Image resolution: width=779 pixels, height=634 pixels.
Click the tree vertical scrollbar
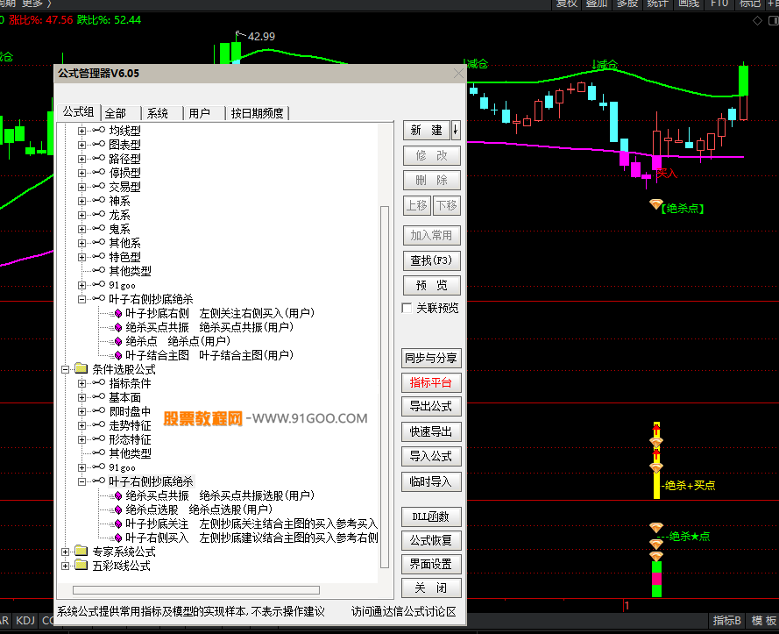384,387
